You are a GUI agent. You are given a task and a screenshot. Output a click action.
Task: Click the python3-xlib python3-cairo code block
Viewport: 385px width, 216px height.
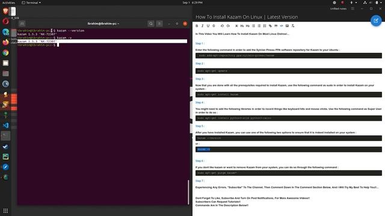click(289, 118)
